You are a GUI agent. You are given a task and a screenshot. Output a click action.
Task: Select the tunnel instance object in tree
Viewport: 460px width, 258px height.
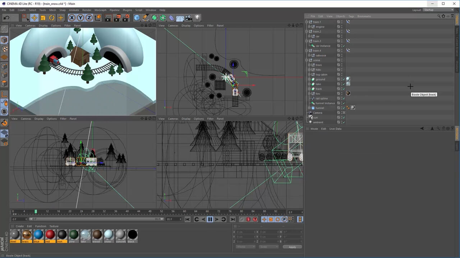tap(325, 103)
